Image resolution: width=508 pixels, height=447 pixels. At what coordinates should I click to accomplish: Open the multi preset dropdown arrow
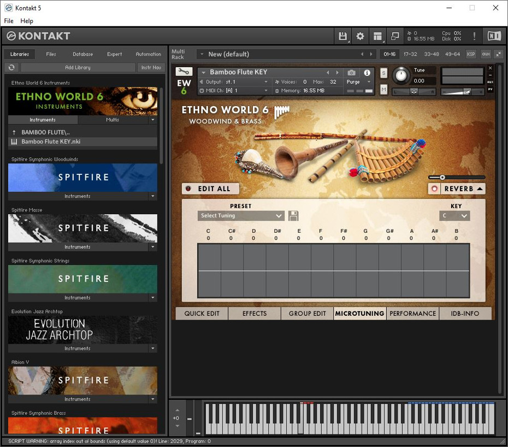(202, 54)
